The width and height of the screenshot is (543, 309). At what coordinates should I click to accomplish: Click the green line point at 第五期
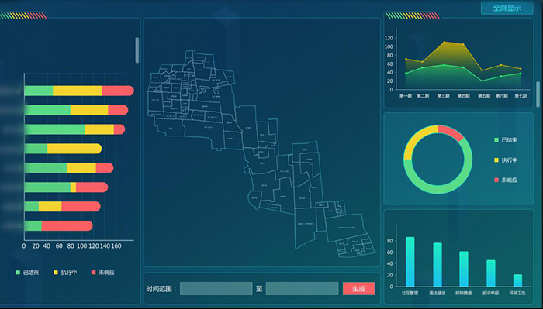click(482, 81)
